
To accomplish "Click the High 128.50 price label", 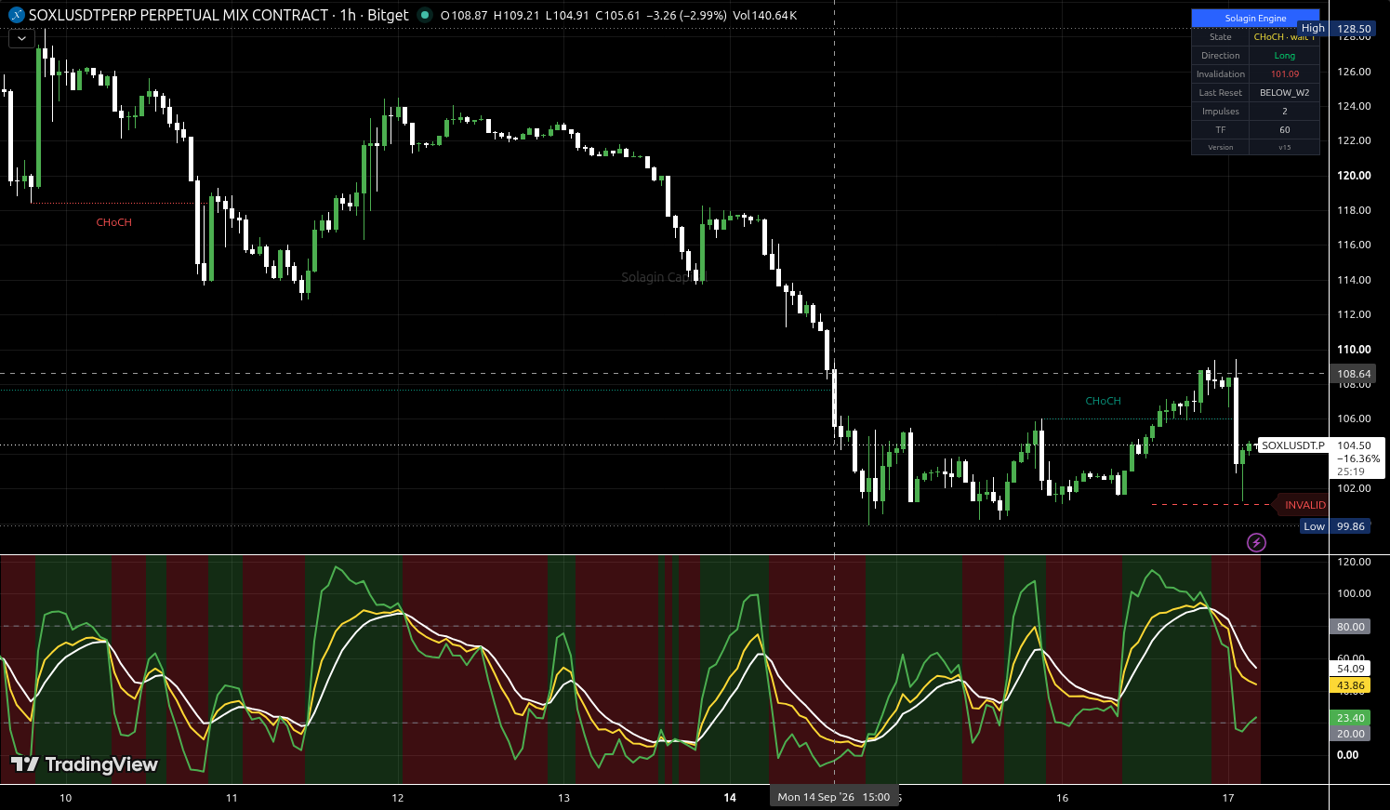I will 1337,29.
